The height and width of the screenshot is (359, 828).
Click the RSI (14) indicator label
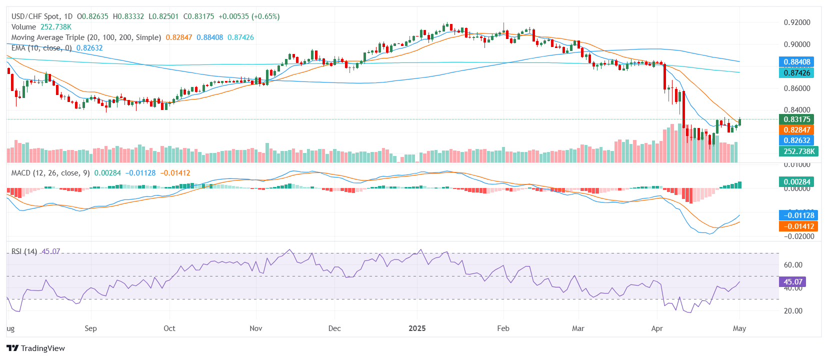[24, 251]
